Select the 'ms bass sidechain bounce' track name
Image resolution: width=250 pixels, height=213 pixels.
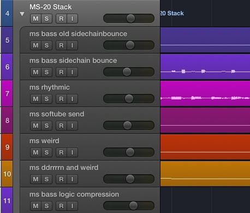pos(73,61)
